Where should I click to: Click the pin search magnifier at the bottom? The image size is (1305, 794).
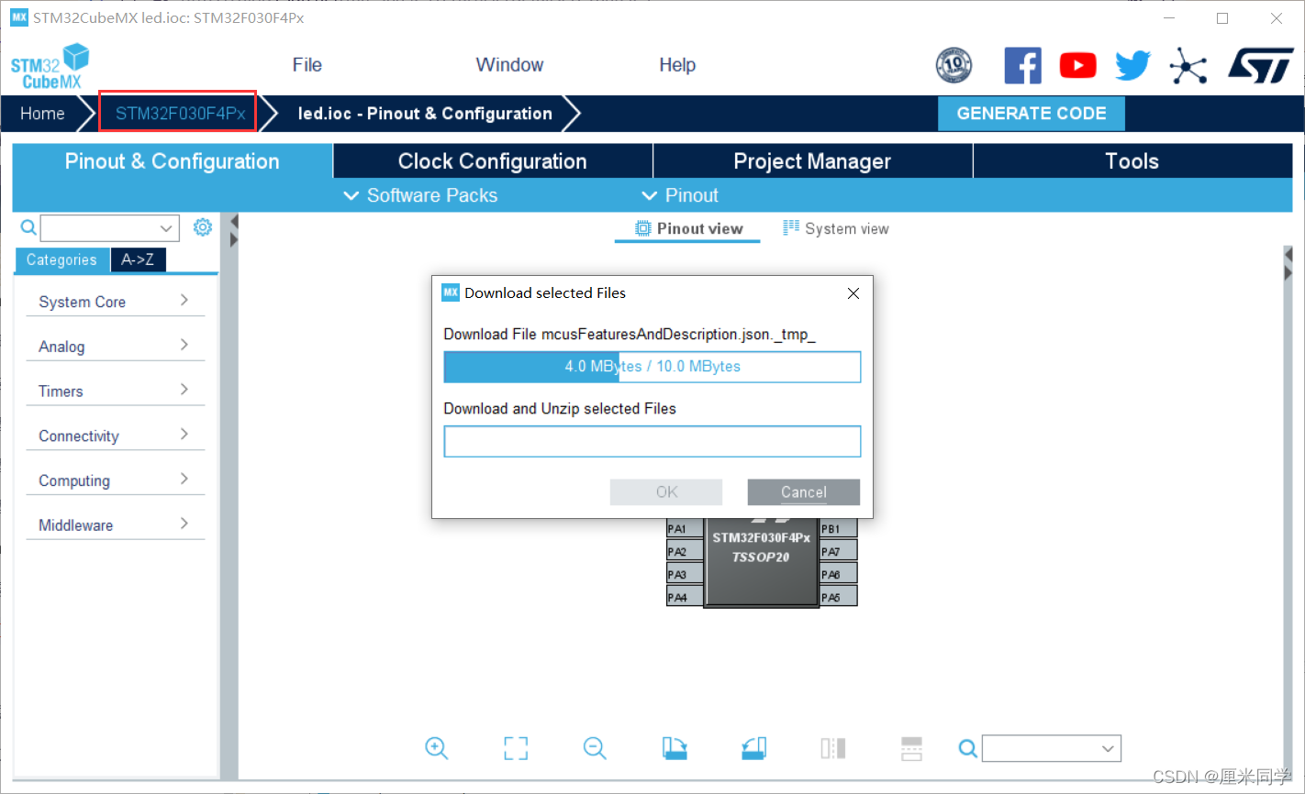coord(967,748)
